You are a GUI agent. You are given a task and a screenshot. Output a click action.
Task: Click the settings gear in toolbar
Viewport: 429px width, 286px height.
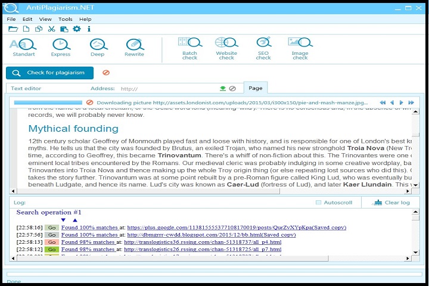[76, 29]
